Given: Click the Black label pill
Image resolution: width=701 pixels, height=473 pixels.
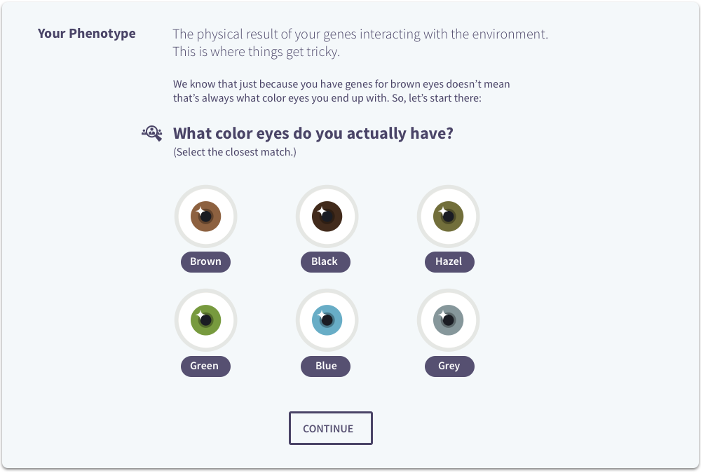Looking at the screenshot, I should pyautogui.click(x=325, y=261).
